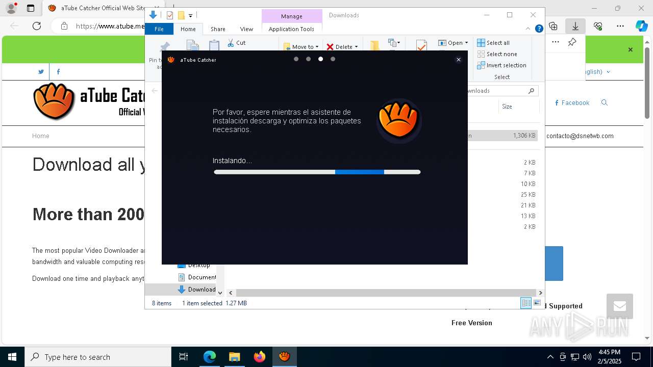Image resolution: width=653 pixels, height=367 pixels.
Task: Click the Edge profile avatar icon
Action: tap(11, 8)
